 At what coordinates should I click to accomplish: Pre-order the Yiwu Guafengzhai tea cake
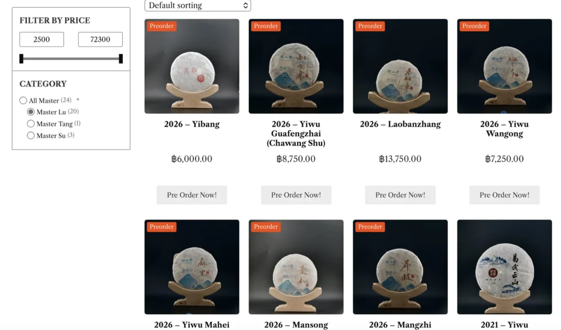click(296, 195)
